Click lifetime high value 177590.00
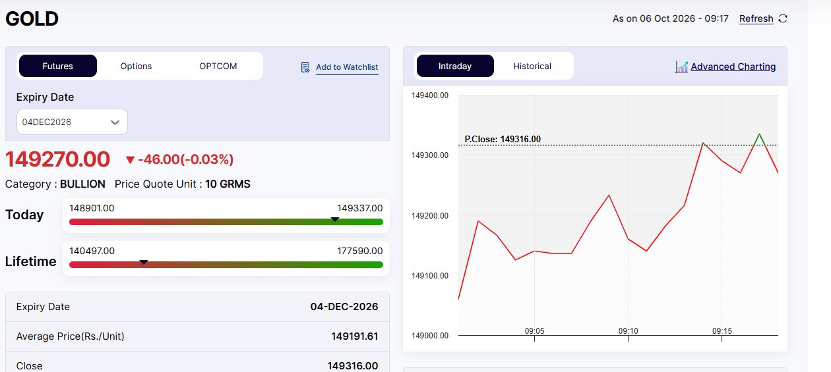The image size is (831, 372). (x=360, y=251)
